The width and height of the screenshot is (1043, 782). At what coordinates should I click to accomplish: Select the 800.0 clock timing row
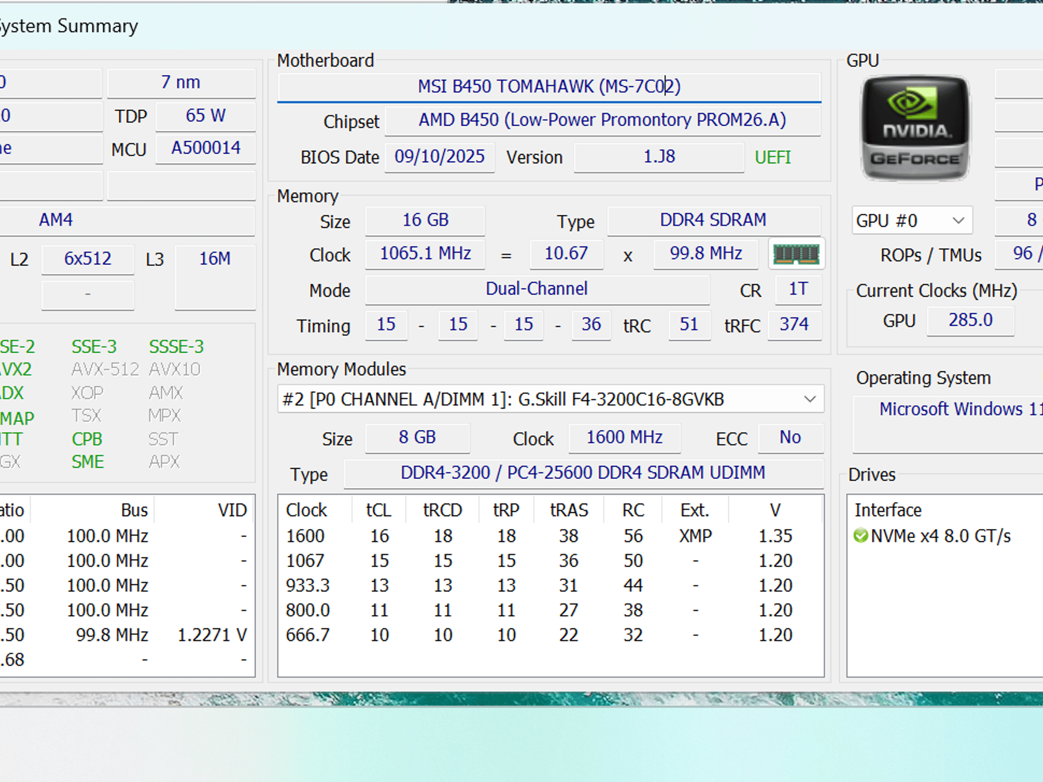click(551, 610)
